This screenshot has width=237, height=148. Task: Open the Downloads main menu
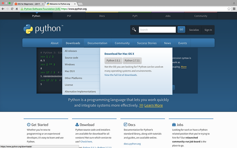(x=73, y=43)
